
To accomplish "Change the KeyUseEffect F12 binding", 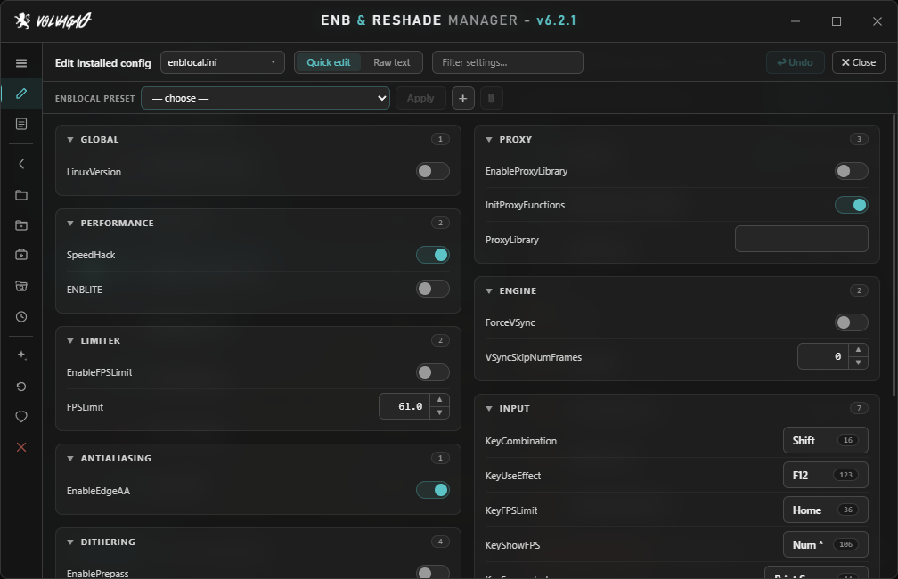I will (x=825, y=476).
